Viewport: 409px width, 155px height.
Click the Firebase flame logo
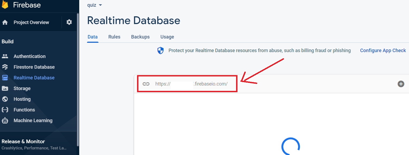click(5, 5)
